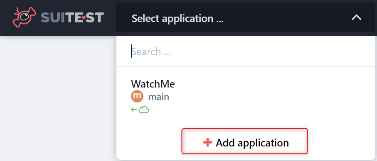Click the upward chevron arrow
This screenshot has width=377, height=161.
coord(357,17)
